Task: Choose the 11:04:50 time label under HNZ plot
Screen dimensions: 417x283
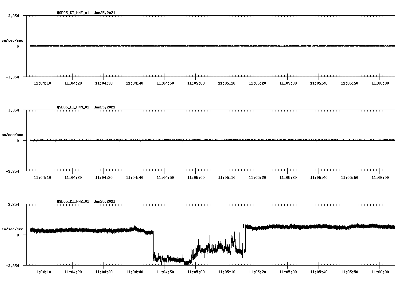Action: (165, 272)
